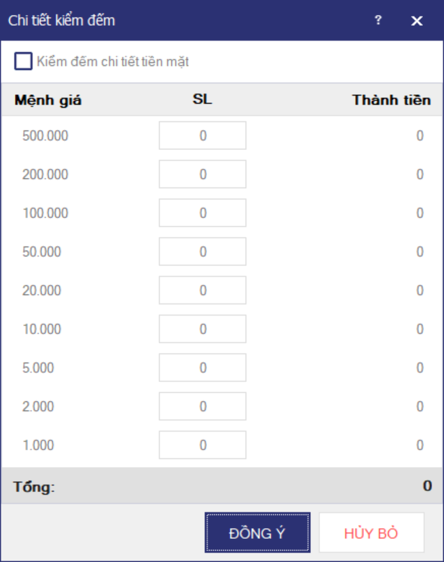Click quantity field for 200.000 denomination
444x562 pixels.
tap(202, 174)
